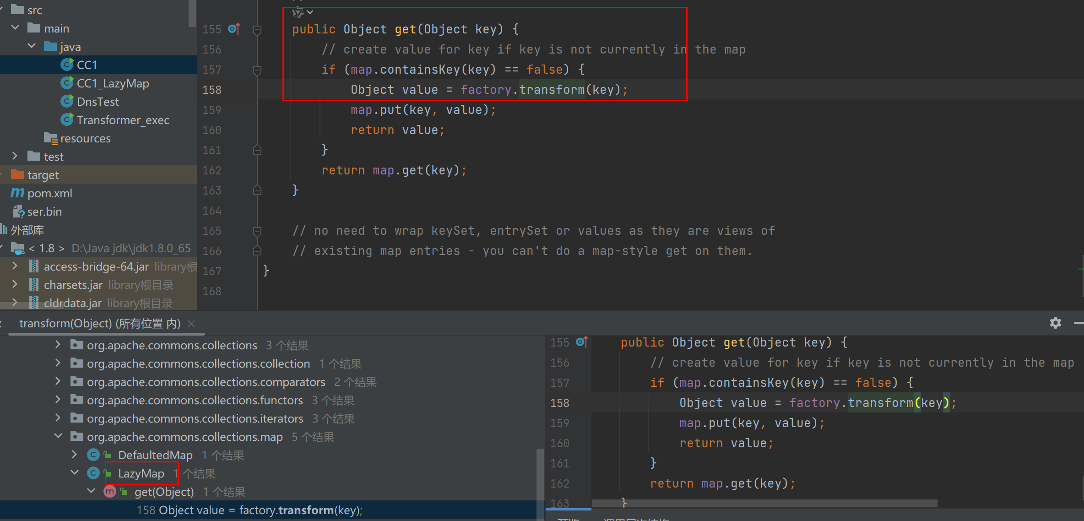
Task: Open find tool window settings gear
Action: [x=1055, y=323]
